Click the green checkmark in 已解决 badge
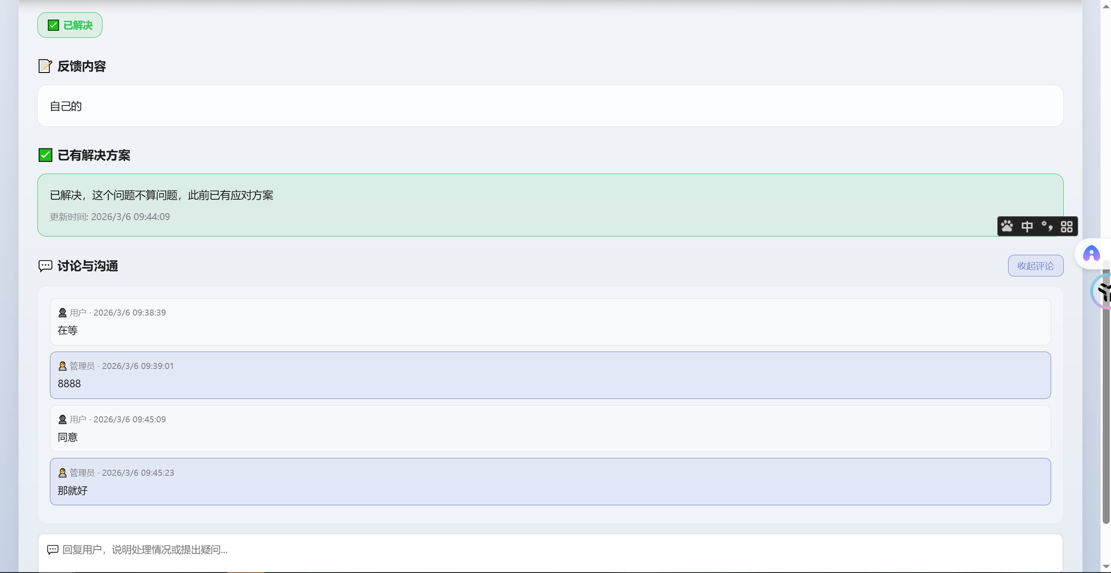Viewport: 1111px width, 573px height. (53, 25)
